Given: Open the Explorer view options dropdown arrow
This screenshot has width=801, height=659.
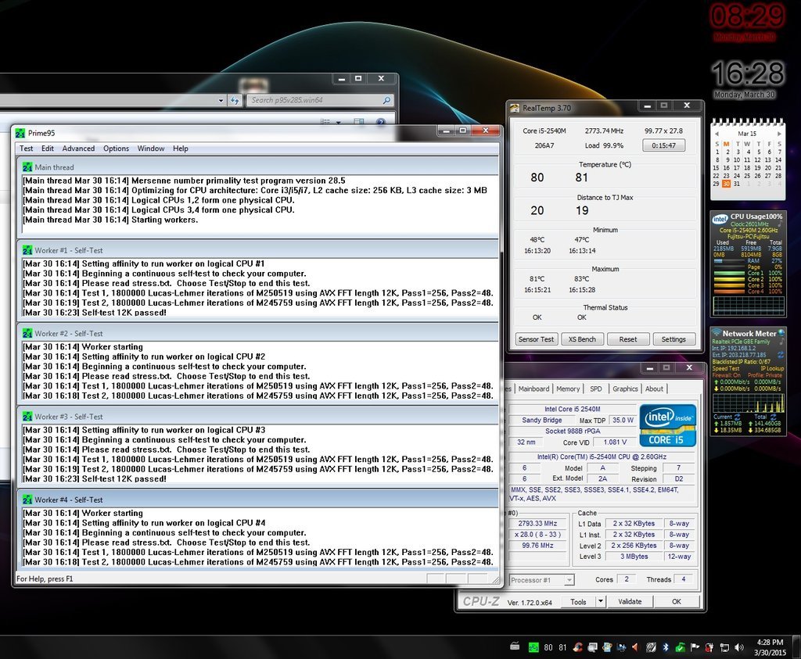Looking at the screenshot, I should click(x=338, y=123).
